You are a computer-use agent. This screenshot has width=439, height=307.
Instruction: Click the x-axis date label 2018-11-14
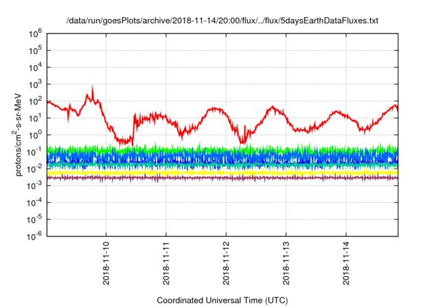(346, 263)
